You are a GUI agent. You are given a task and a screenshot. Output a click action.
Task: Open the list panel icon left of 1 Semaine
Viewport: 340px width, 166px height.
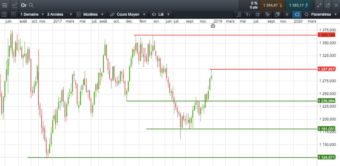4,14
